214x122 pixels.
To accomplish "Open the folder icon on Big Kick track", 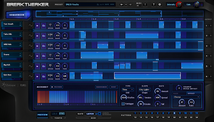I will click(44, 66).
